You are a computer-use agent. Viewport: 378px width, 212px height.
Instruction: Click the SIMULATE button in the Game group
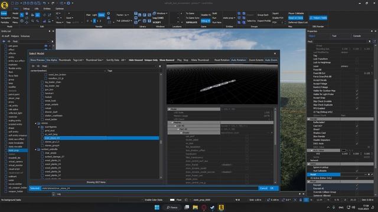[x=192, y=22]
